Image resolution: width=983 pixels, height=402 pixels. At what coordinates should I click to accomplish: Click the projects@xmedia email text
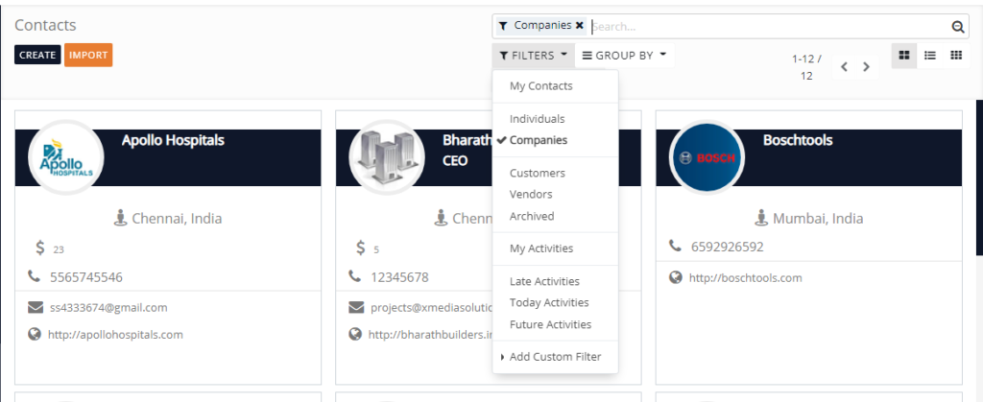(431, 307)
